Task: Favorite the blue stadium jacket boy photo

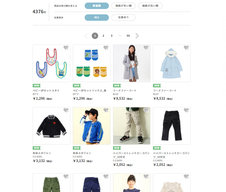Action: pos(106,110)
